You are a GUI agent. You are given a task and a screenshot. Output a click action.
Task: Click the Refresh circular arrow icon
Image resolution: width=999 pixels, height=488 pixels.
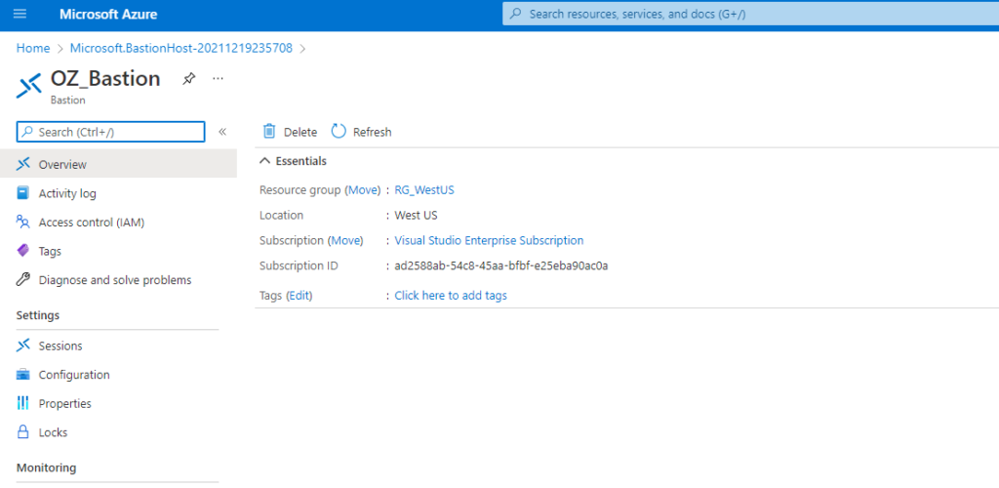[339, 131]
